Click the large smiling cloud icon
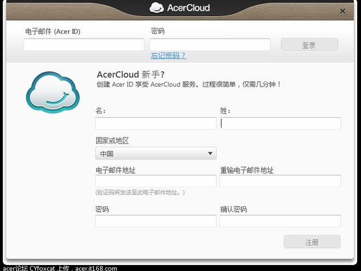 click(53, 93)
